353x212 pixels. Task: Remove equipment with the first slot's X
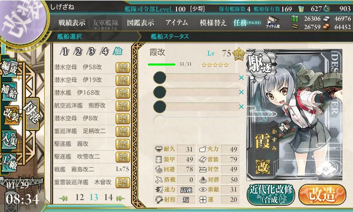click(x=241, y=78)
